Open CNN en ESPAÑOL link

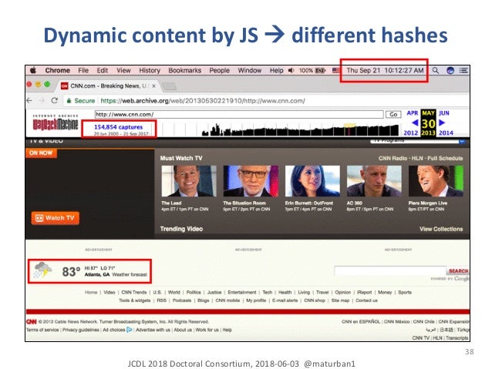tap(361, 322)
